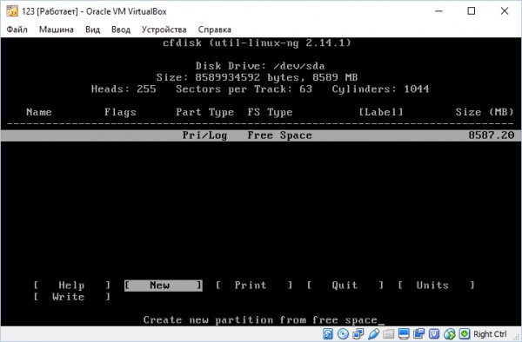Click the video capture status icon
The height and width of the screenshot is (342, 522).
[x=419, y=333]
